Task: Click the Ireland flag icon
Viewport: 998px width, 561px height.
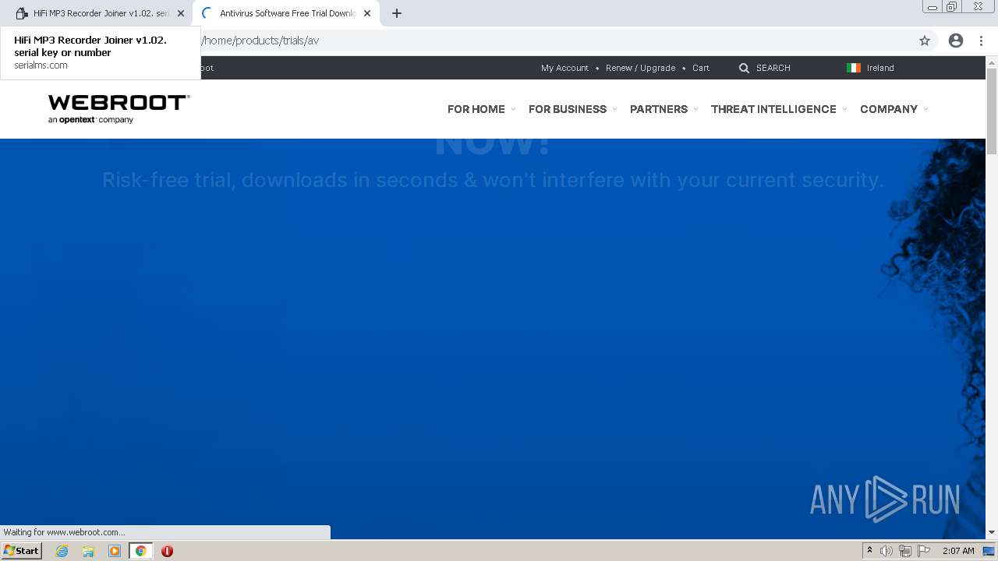Action: (854, 68)
